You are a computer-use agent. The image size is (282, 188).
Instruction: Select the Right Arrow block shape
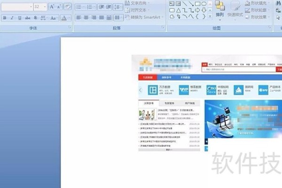coord(197,10)
